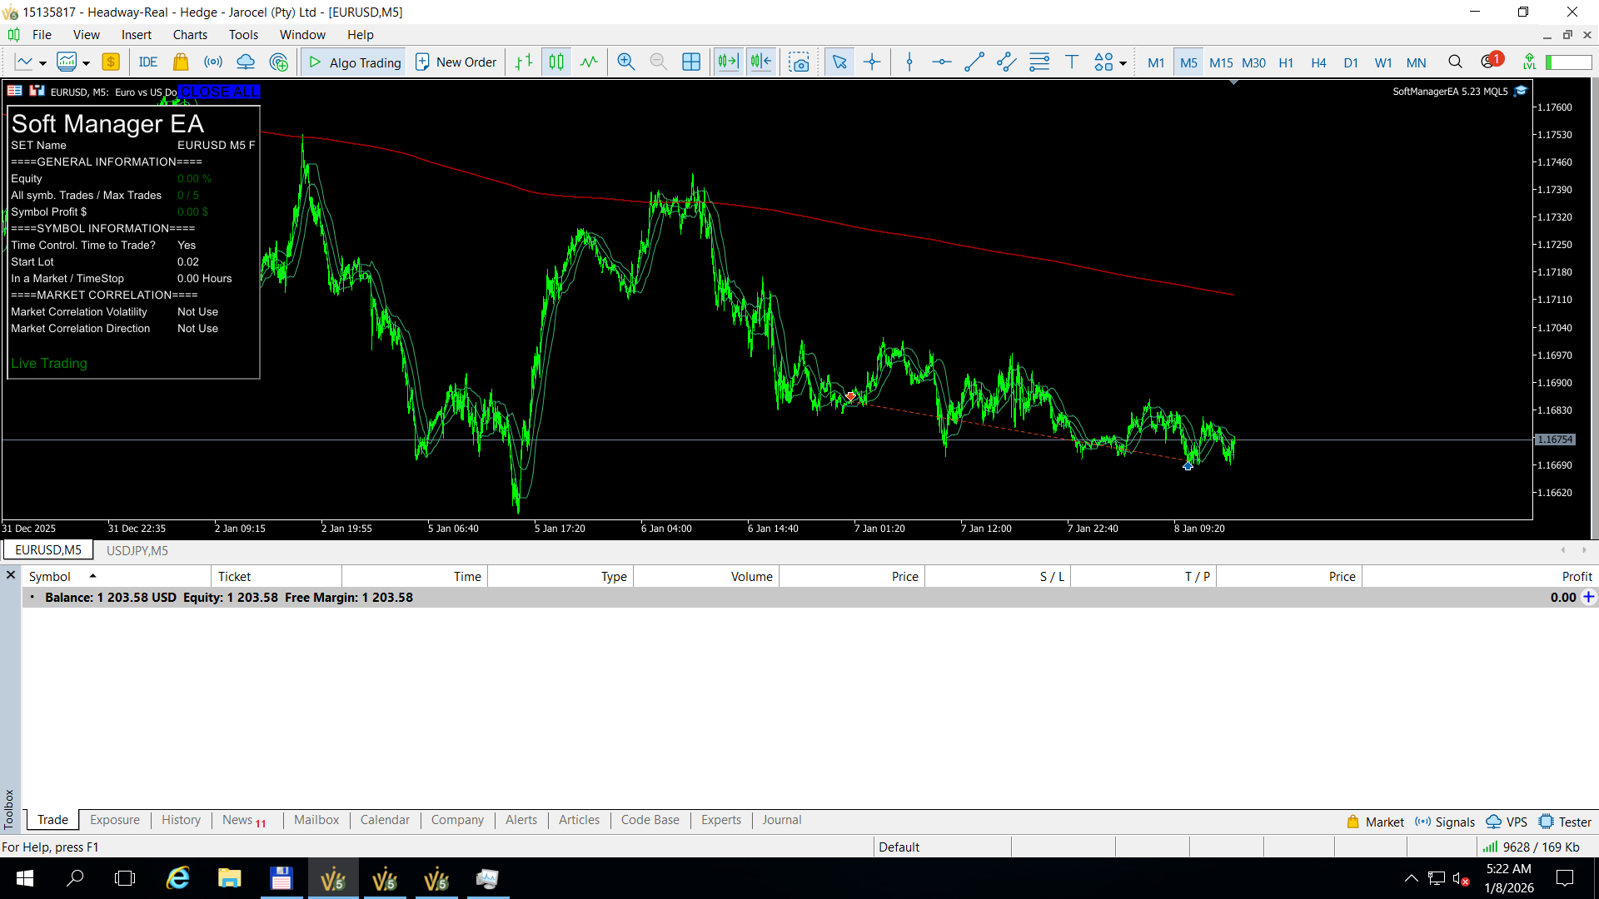Click the Fibonacci retracement tool icon
The height and width of the screenshot is (899, 1599).
click(1039, 62)
